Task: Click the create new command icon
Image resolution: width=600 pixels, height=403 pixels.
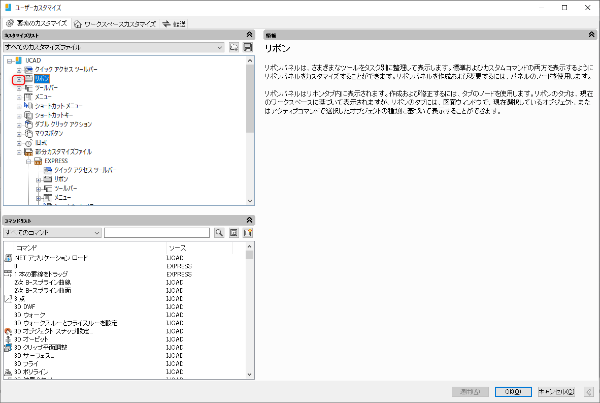Action: click(x=248, y=233)
